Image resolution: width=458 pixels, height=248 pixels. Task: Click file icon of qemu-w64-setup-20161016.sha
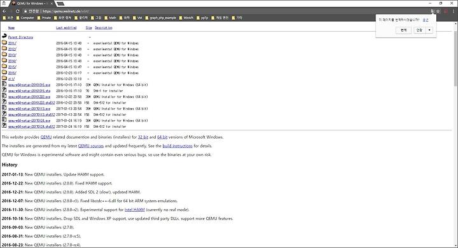pos(4,90)
